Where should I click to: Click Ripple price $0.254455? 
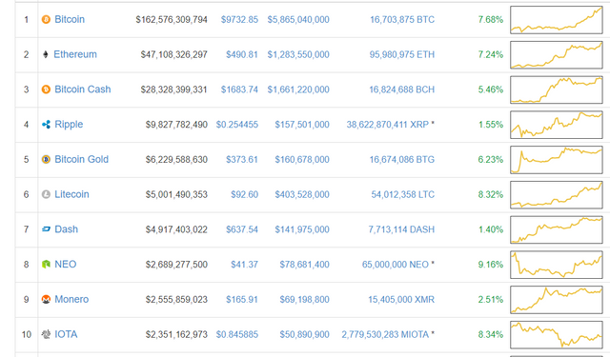click(x=237, y=125)
